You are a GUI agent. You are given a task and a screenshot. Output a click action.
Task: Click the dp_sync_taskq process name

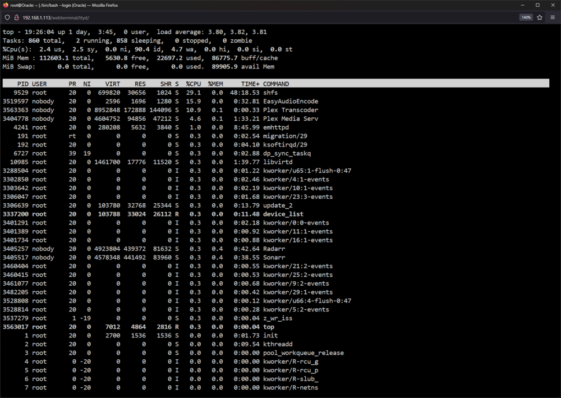(287, 153)
